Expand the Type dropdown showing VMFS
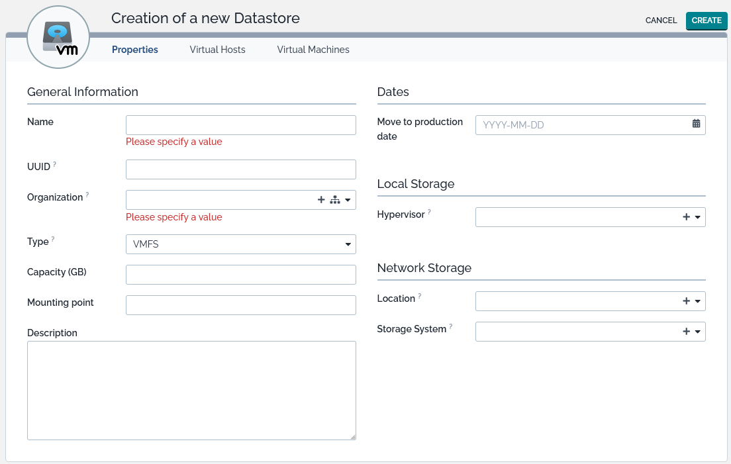Image resolution: width=731 pixels, height=464 pixels. pyautogui.click(x=240, y=244)
